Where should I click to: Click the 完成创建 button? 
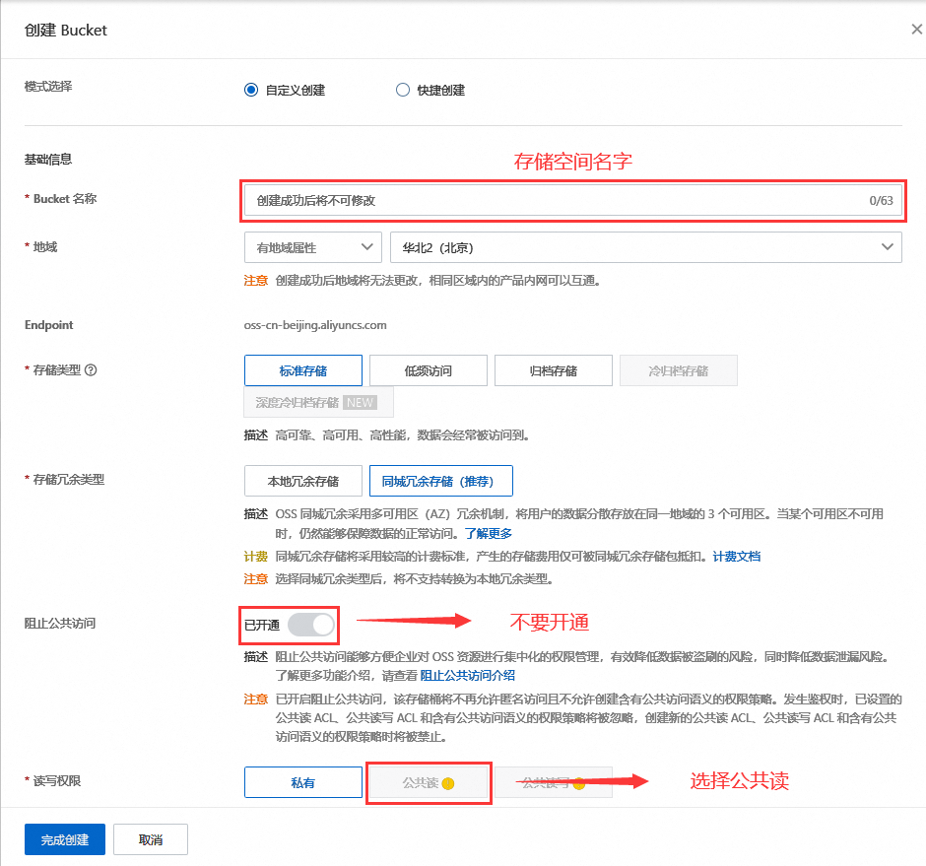[65, 839]
